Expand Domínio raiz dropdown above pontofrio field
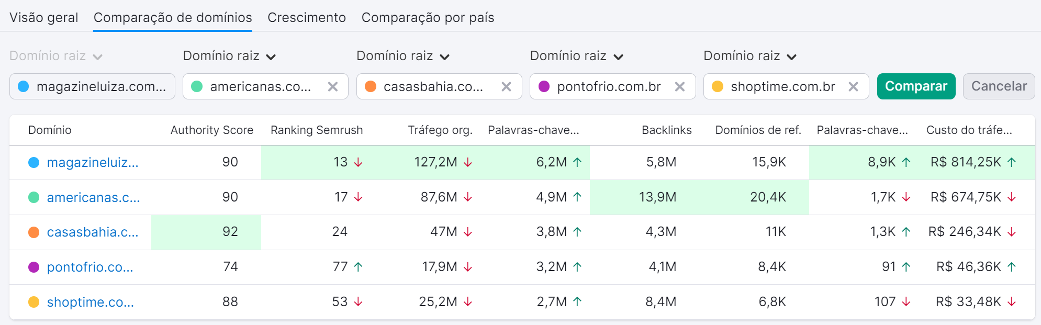 click(576, 56)
